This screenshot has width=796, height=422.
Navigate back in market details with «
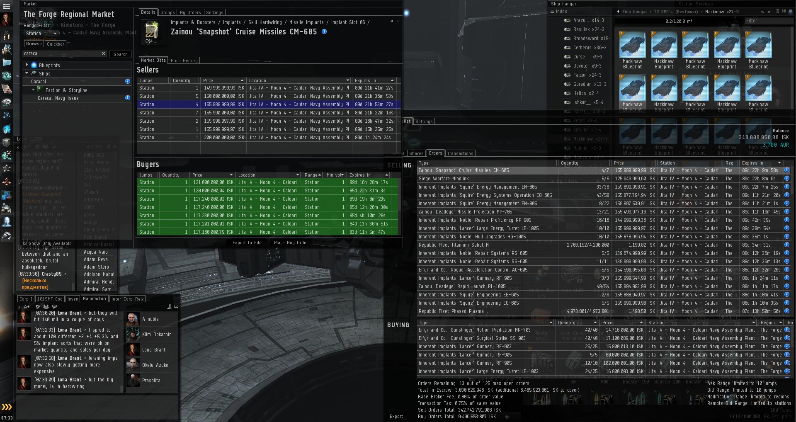pyautogui.click(x=392, y=21)
